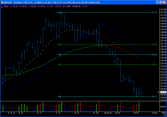Click the chart window icon in title bar
This screenshot has width=167, height=117.
coord(2,2)
